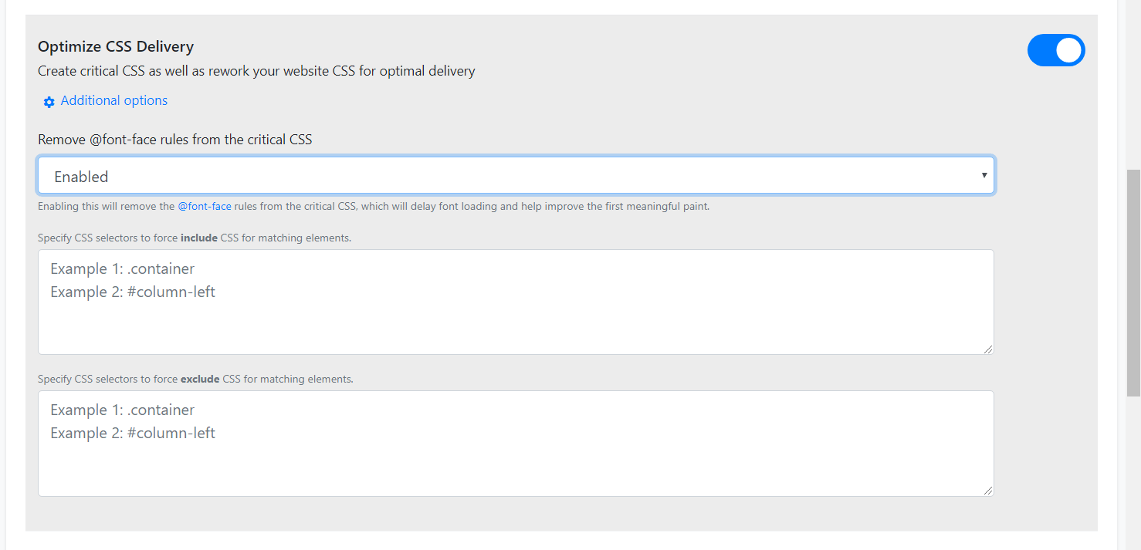
Task: Grab the resize grip of the include textarea
Action: (x=988, y=349)
